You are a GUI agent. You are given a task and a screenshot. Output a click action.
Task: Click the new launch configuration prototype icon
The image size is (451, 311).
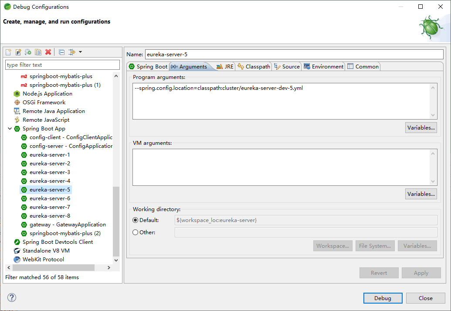click(18, 52)
